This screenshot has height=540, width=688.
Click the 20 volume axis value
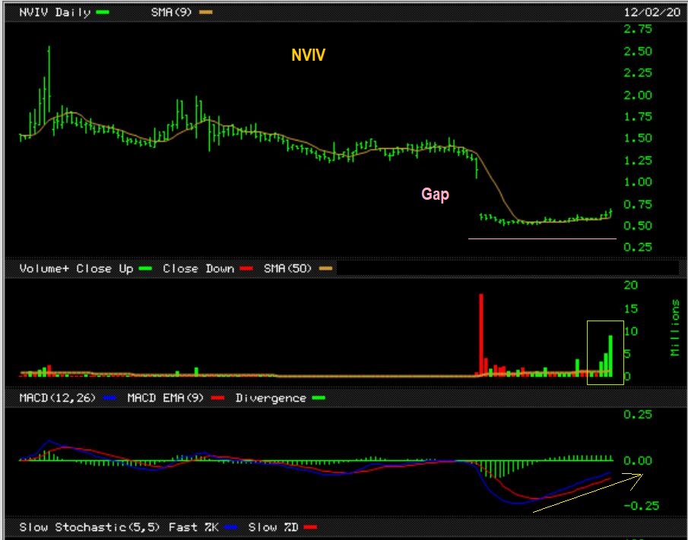coord(631,285)
